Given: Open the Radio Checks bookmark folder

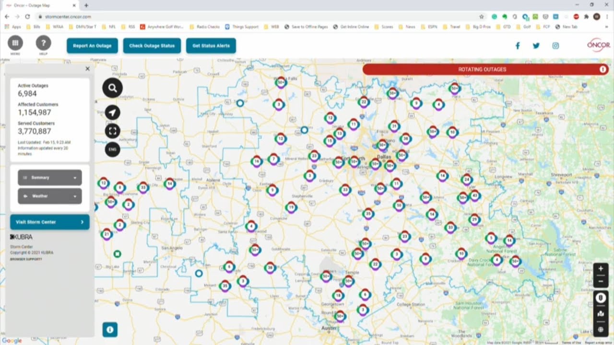Looking at the screenshot, I should (205, 27).
